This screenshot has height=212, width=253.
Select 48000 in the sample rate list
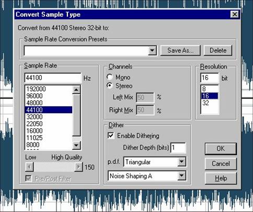coord(49,103)
